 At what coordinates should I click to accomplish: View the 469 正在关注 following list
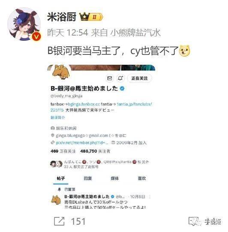(63, 151)
